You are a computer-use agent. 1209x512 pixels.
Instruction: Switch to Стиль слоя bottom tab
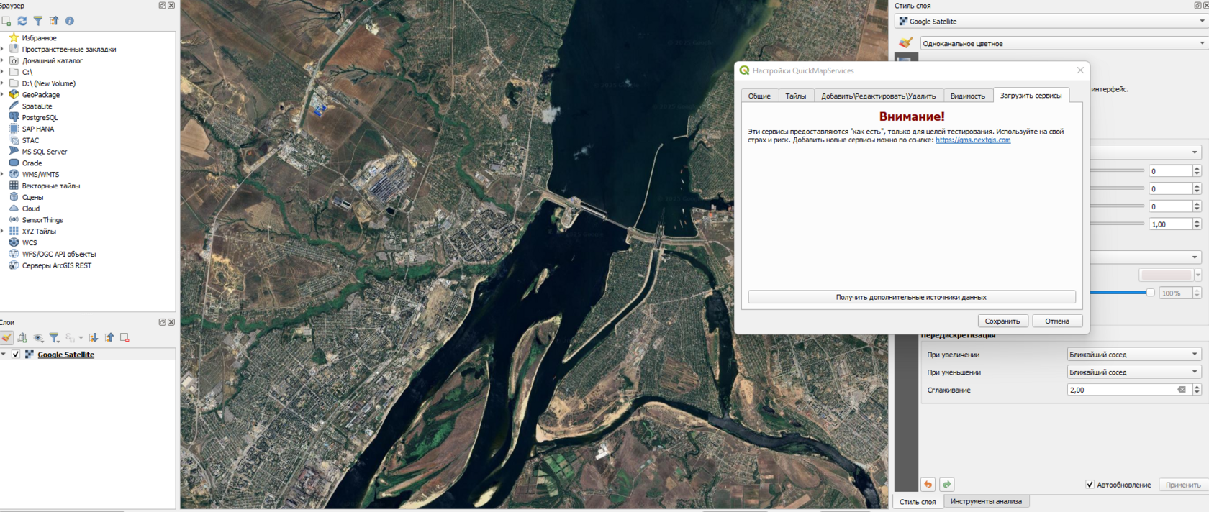918,502
